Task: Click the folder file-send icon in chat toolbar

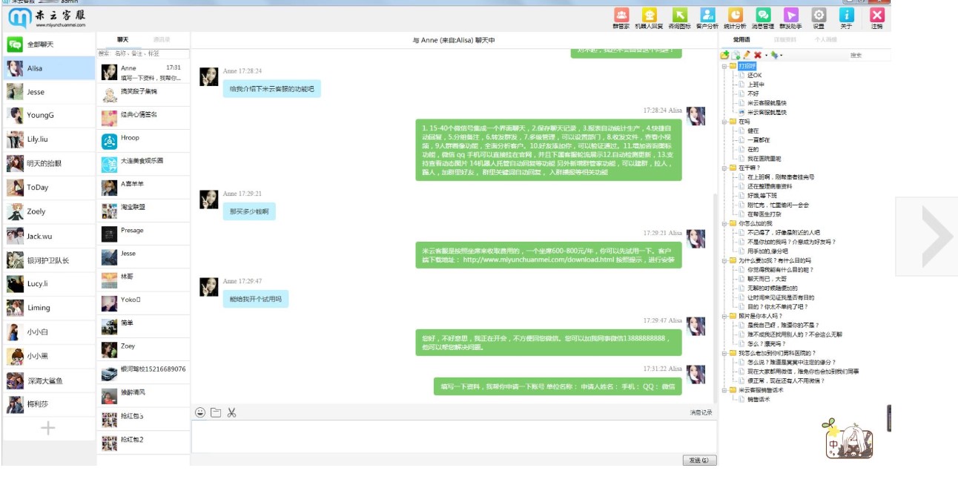Action: click(x=216, y=412)
